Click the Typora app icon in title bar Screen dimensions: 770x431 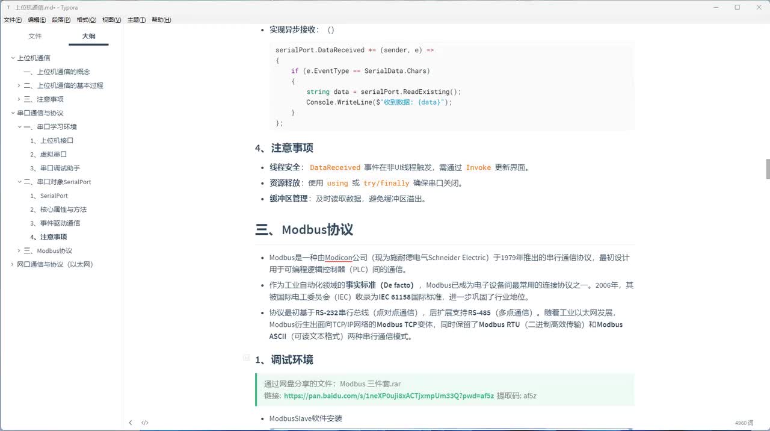click(x=8, y=7)
